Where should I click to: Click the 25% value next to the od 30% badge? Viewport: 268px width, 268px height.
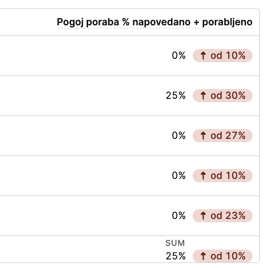coord(176,96)
